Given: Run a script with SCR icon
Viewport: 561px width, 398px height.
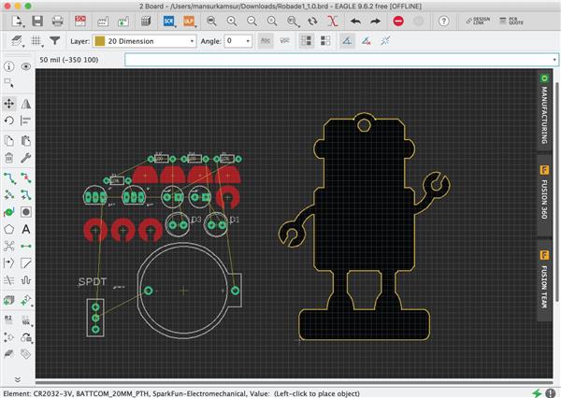Looking at the screenshot, I should (x=168, y=21).
